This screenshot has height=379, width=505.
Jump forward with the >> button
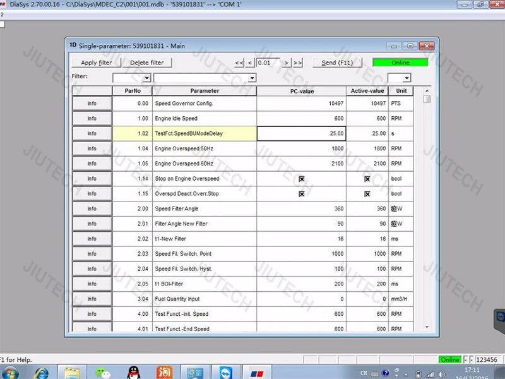[x=297, y=63]
